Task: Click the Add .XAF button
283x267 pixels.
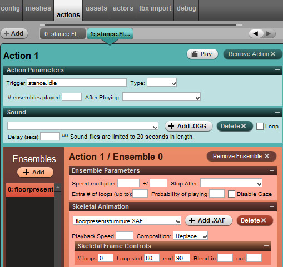Action: pos(208,220)
